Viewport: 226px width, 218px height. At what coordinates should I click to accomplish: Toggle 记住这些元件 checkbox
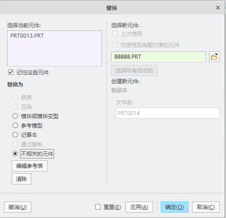pos(11,72)
